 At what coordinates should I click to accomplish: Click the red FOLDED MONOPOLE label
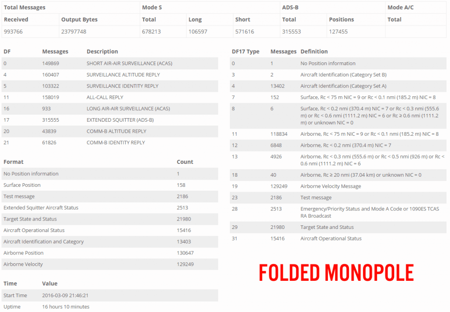[336, 272]
